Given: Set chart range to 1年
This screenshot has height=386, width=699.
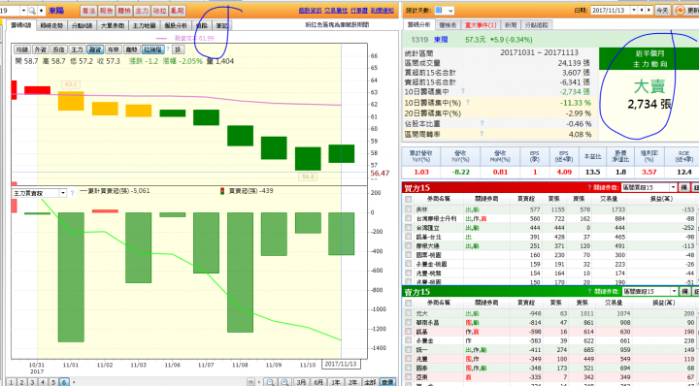Looking at the screenshot, I should point(336,382).
